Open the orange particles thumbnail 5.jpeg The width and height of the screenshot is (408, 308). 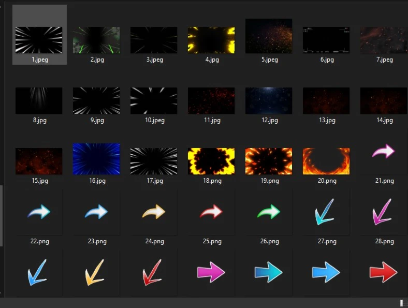click(269, 36)
